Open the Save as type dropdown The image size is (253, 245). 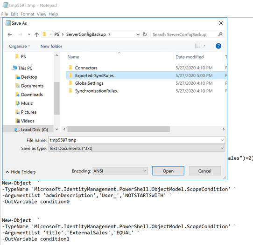(136, 148)
